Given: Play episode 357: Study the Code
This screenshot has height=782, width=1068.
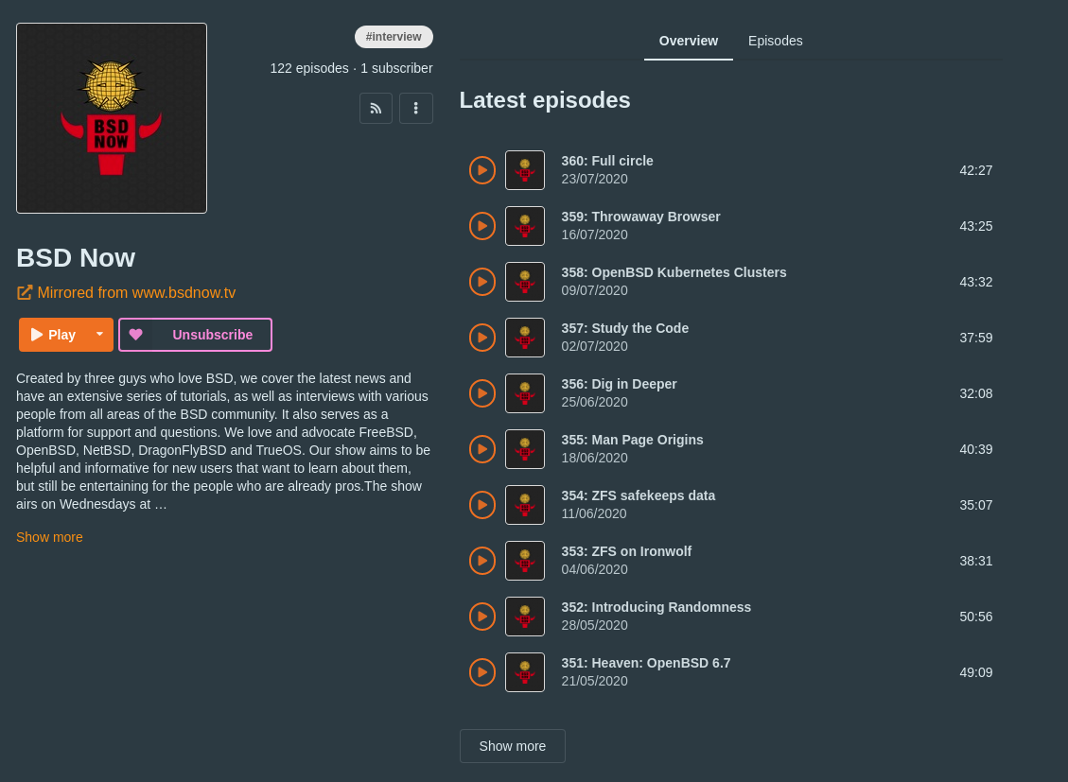Looking at the screenshot, I should tap(482, 338).
